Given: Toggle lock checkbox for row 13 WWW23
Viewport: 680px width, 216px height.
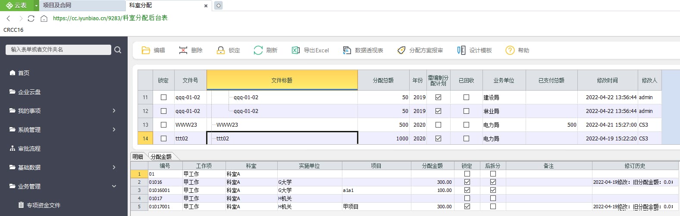Looking at the screenshot, I should tap(163, 125).
